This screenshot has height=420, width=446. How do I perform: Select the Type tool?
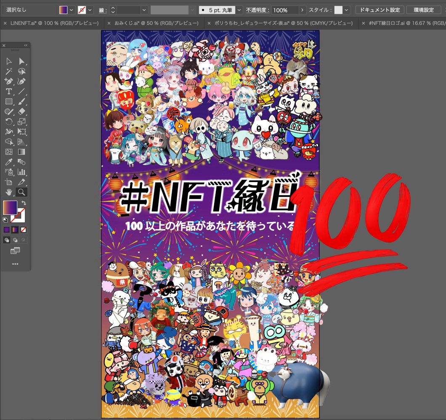(9, 91)
